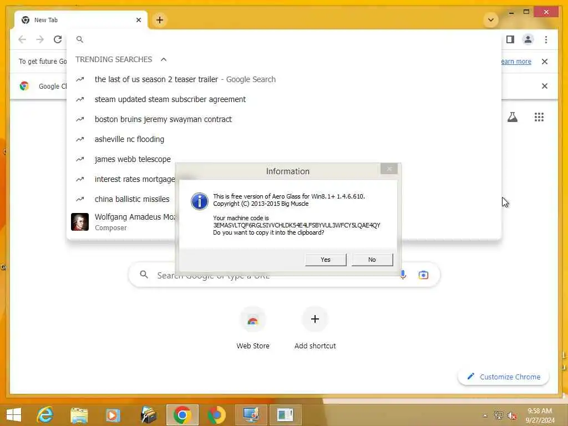The height and width of the screenshot is (426, 568).
Task: Click the Learn more link
Action: point(516,62)
